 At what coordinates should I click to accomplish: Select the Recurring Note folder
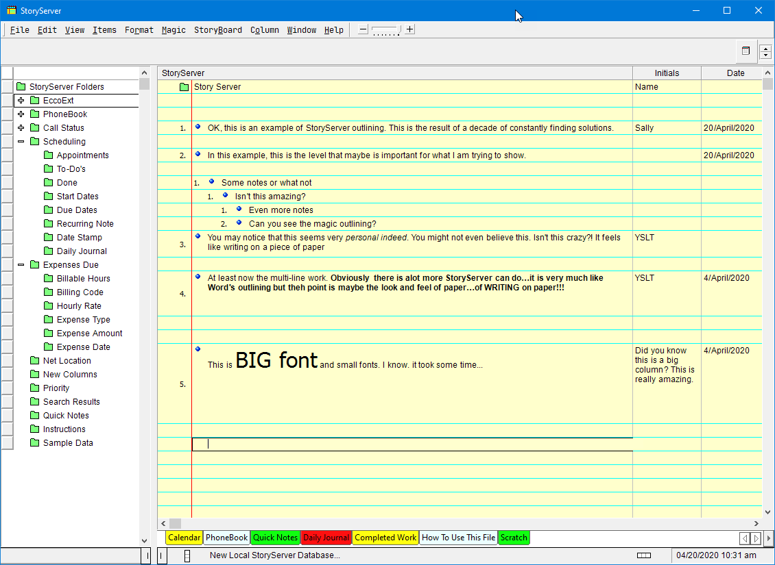[x=85, y=223]
